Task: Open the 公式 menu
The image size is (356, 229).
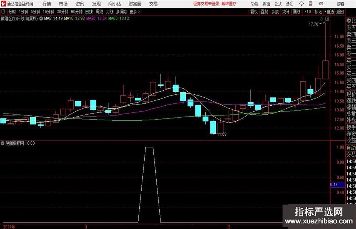Action: coord(278,4)
